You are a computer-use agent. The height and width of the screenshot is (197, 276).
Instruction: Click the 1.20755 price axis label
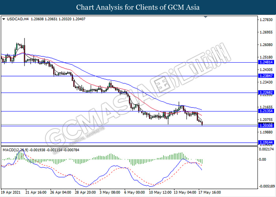266,120
